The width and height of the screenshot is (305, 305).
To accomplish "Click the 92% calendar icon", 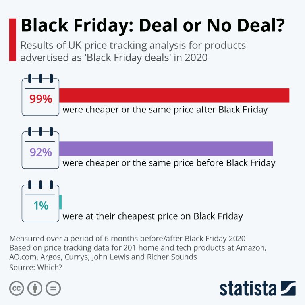I will pyautogui.click(x=40, y=149).
